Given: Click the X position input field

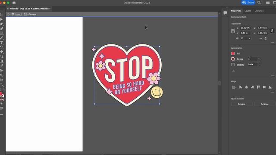Looking at the screenshot, I should pos(245,28).
